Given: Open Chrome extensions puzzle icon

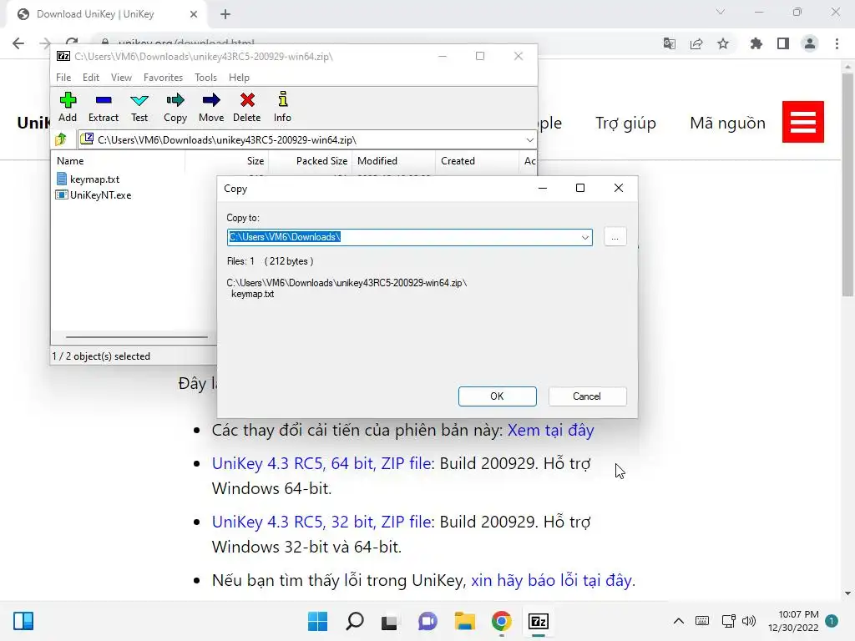Looking at the screenshot, I should (756, 43).
